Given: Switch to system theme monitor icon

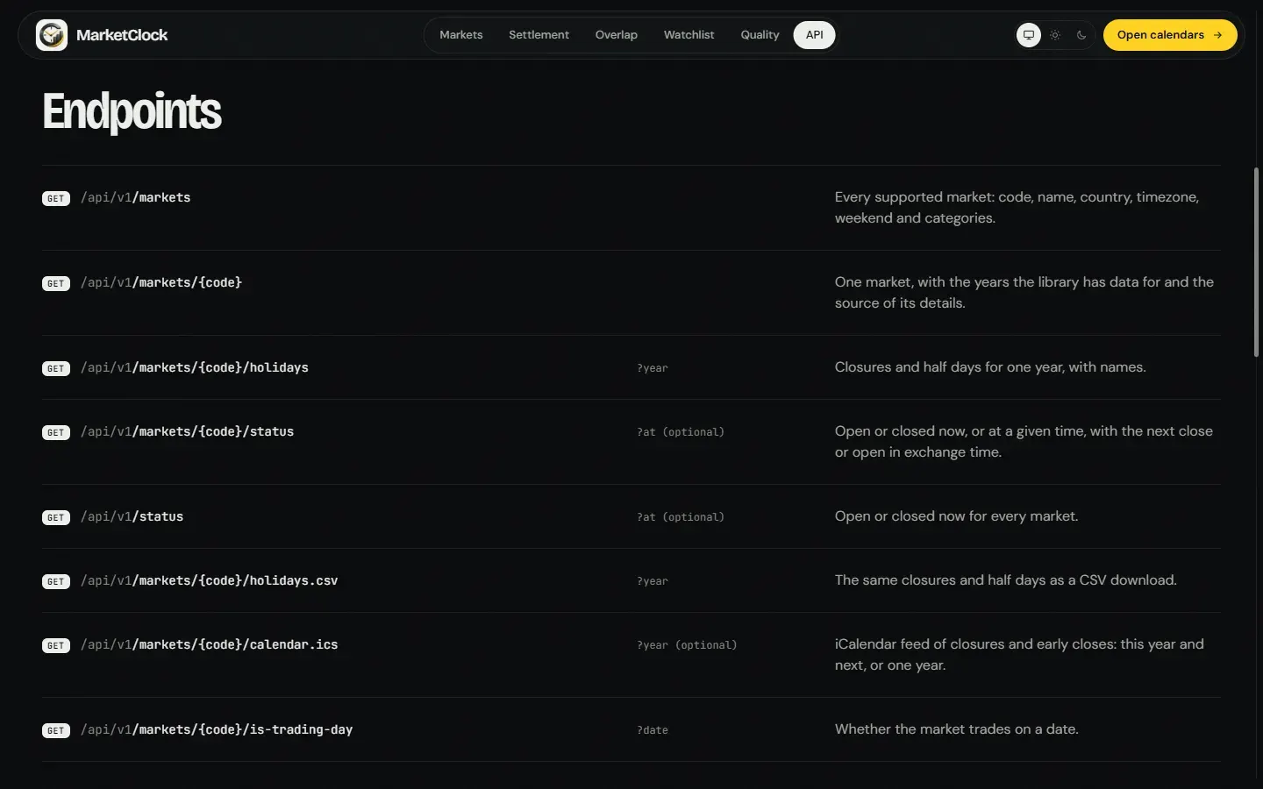Looking at the screenshot, I should [1029, 35].
